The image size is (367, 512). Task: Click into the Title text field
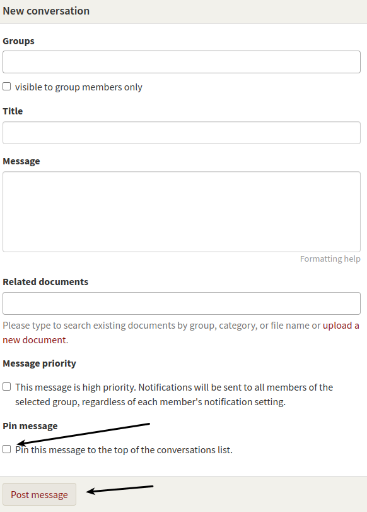pyautogui.click(x=182, y=133)
